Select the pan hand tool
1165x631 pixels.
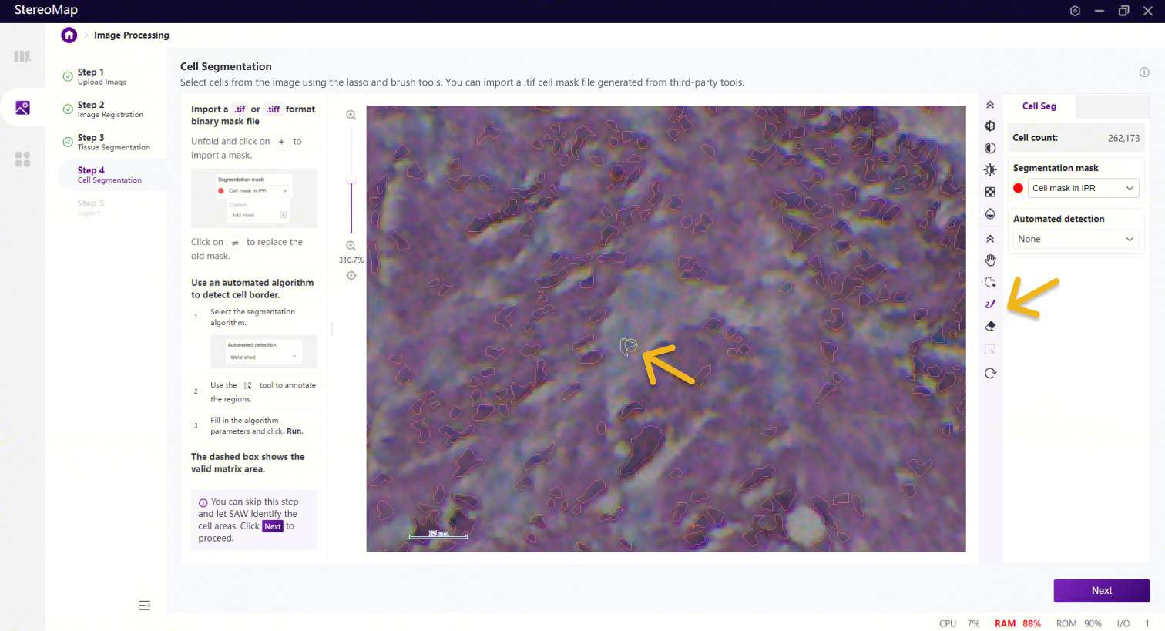click(990, 260)
